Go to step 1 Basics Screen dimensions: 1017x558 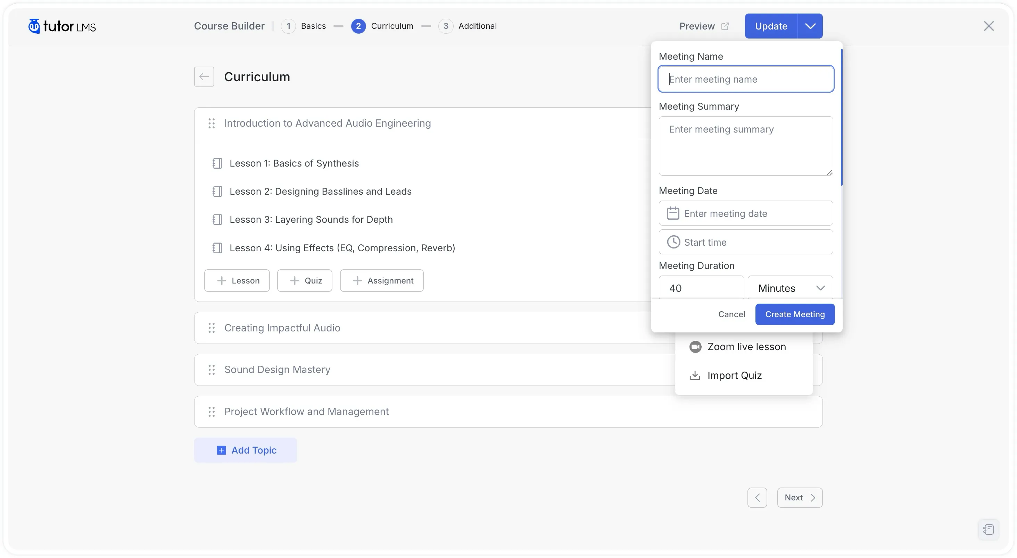point(304,26)
